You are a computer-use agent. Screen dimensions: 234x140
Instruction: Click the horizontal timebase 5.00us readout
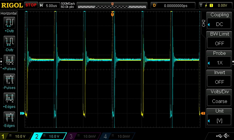pyautogui.click(x=51, y=6)
